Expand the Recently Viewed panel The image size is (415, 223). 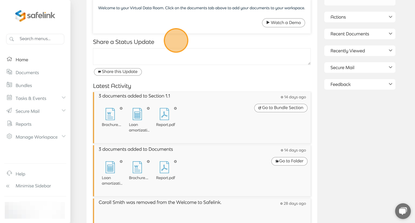359,51
